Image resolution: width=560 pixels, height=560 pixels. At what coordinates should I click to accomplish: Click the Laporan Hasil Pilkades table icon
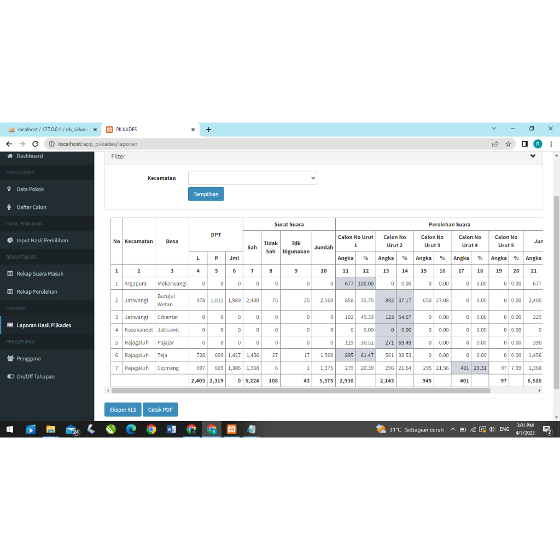(x=10, y=325)
